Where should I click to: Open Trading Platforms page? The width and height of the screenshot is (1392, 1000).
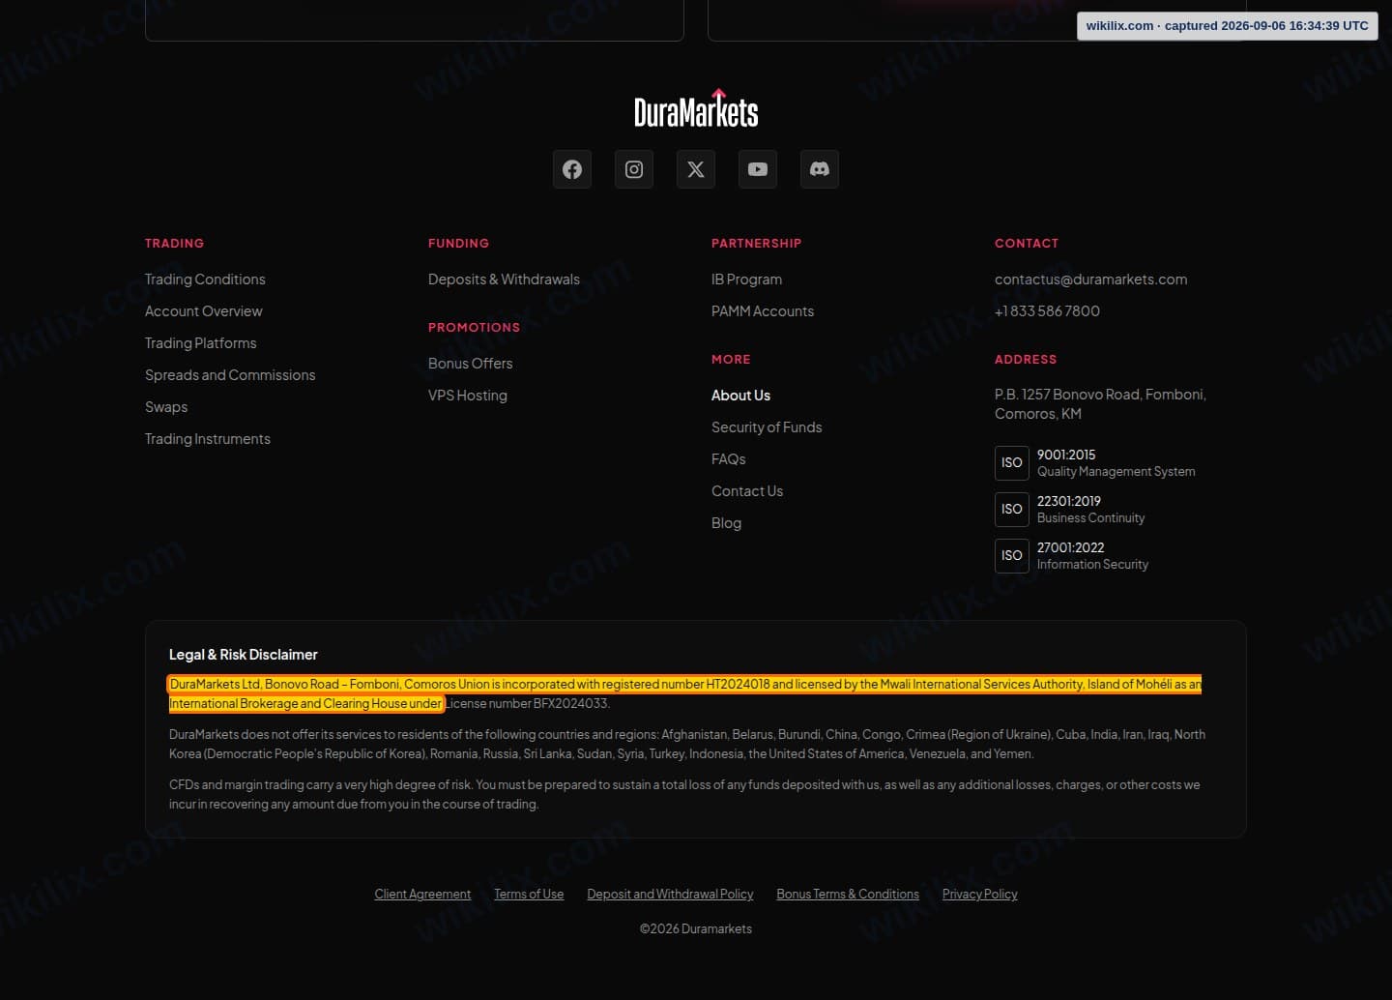point(201,343)
